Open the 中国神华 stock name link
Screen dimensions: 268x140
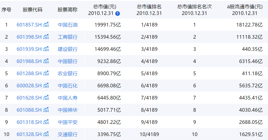tap(68, 110)
